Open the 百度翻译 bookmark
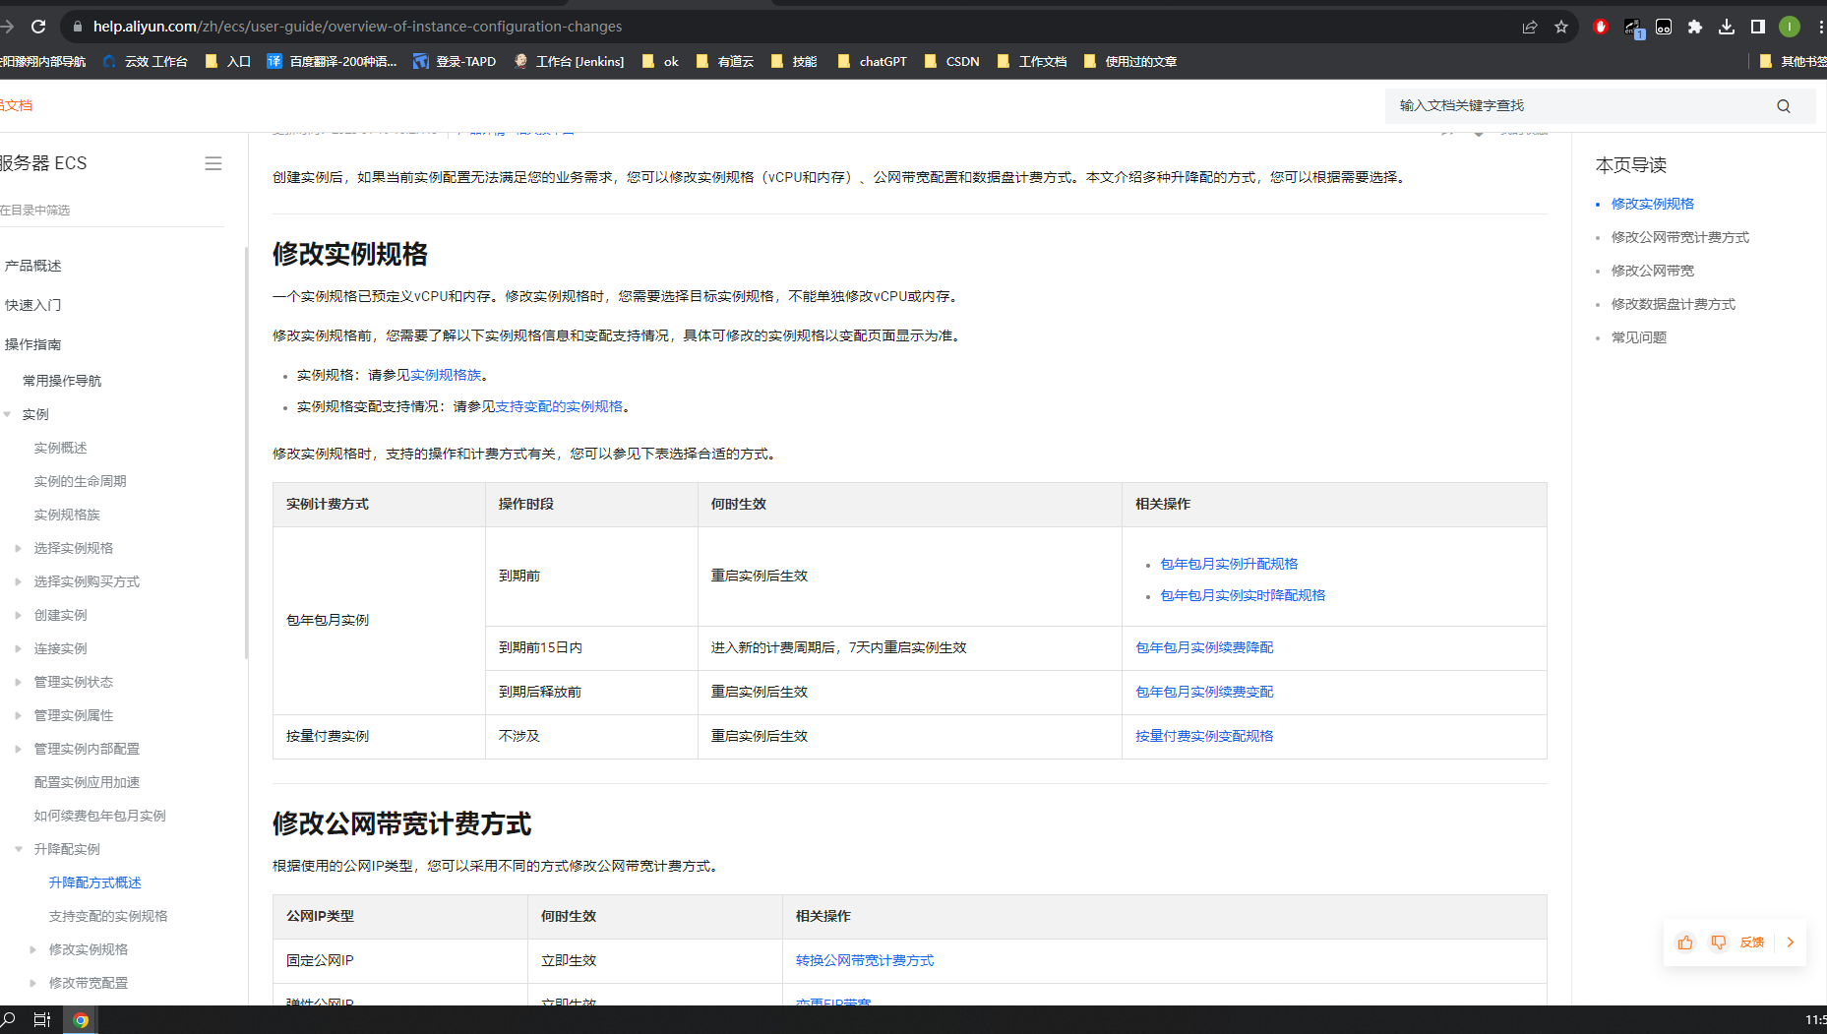Screen dimensions: 1827x1034 click(332, 61)
